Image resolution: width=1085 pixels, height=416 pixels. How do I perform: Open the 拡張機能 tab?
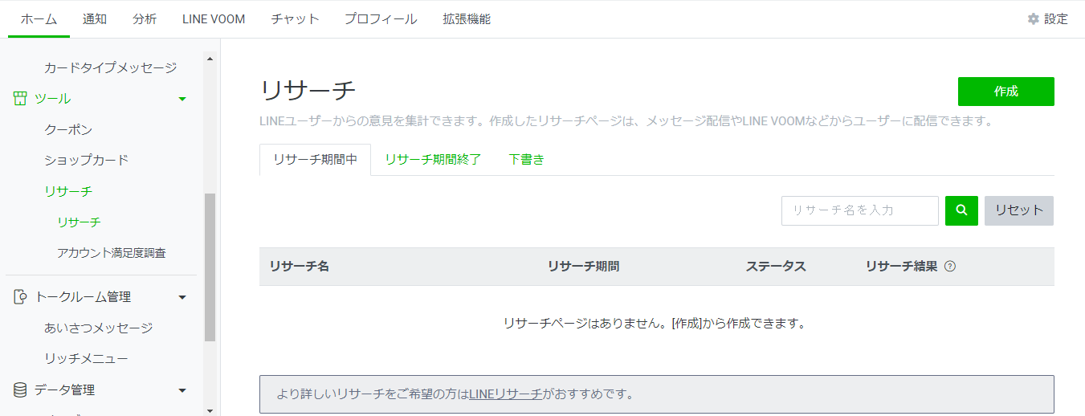point(467,19)
